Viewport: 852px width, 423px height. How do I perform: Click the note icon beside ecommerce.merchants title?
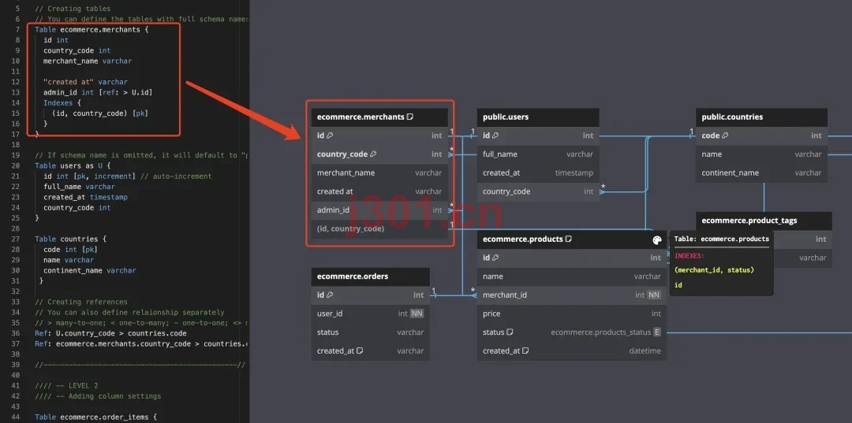[410, 117]
